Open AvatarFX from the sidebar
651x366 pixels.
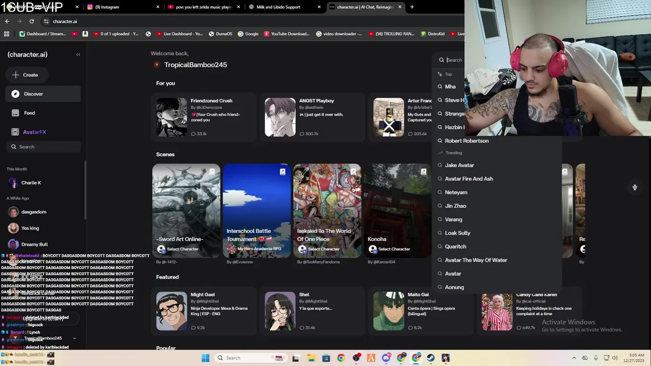pos(43,132)
